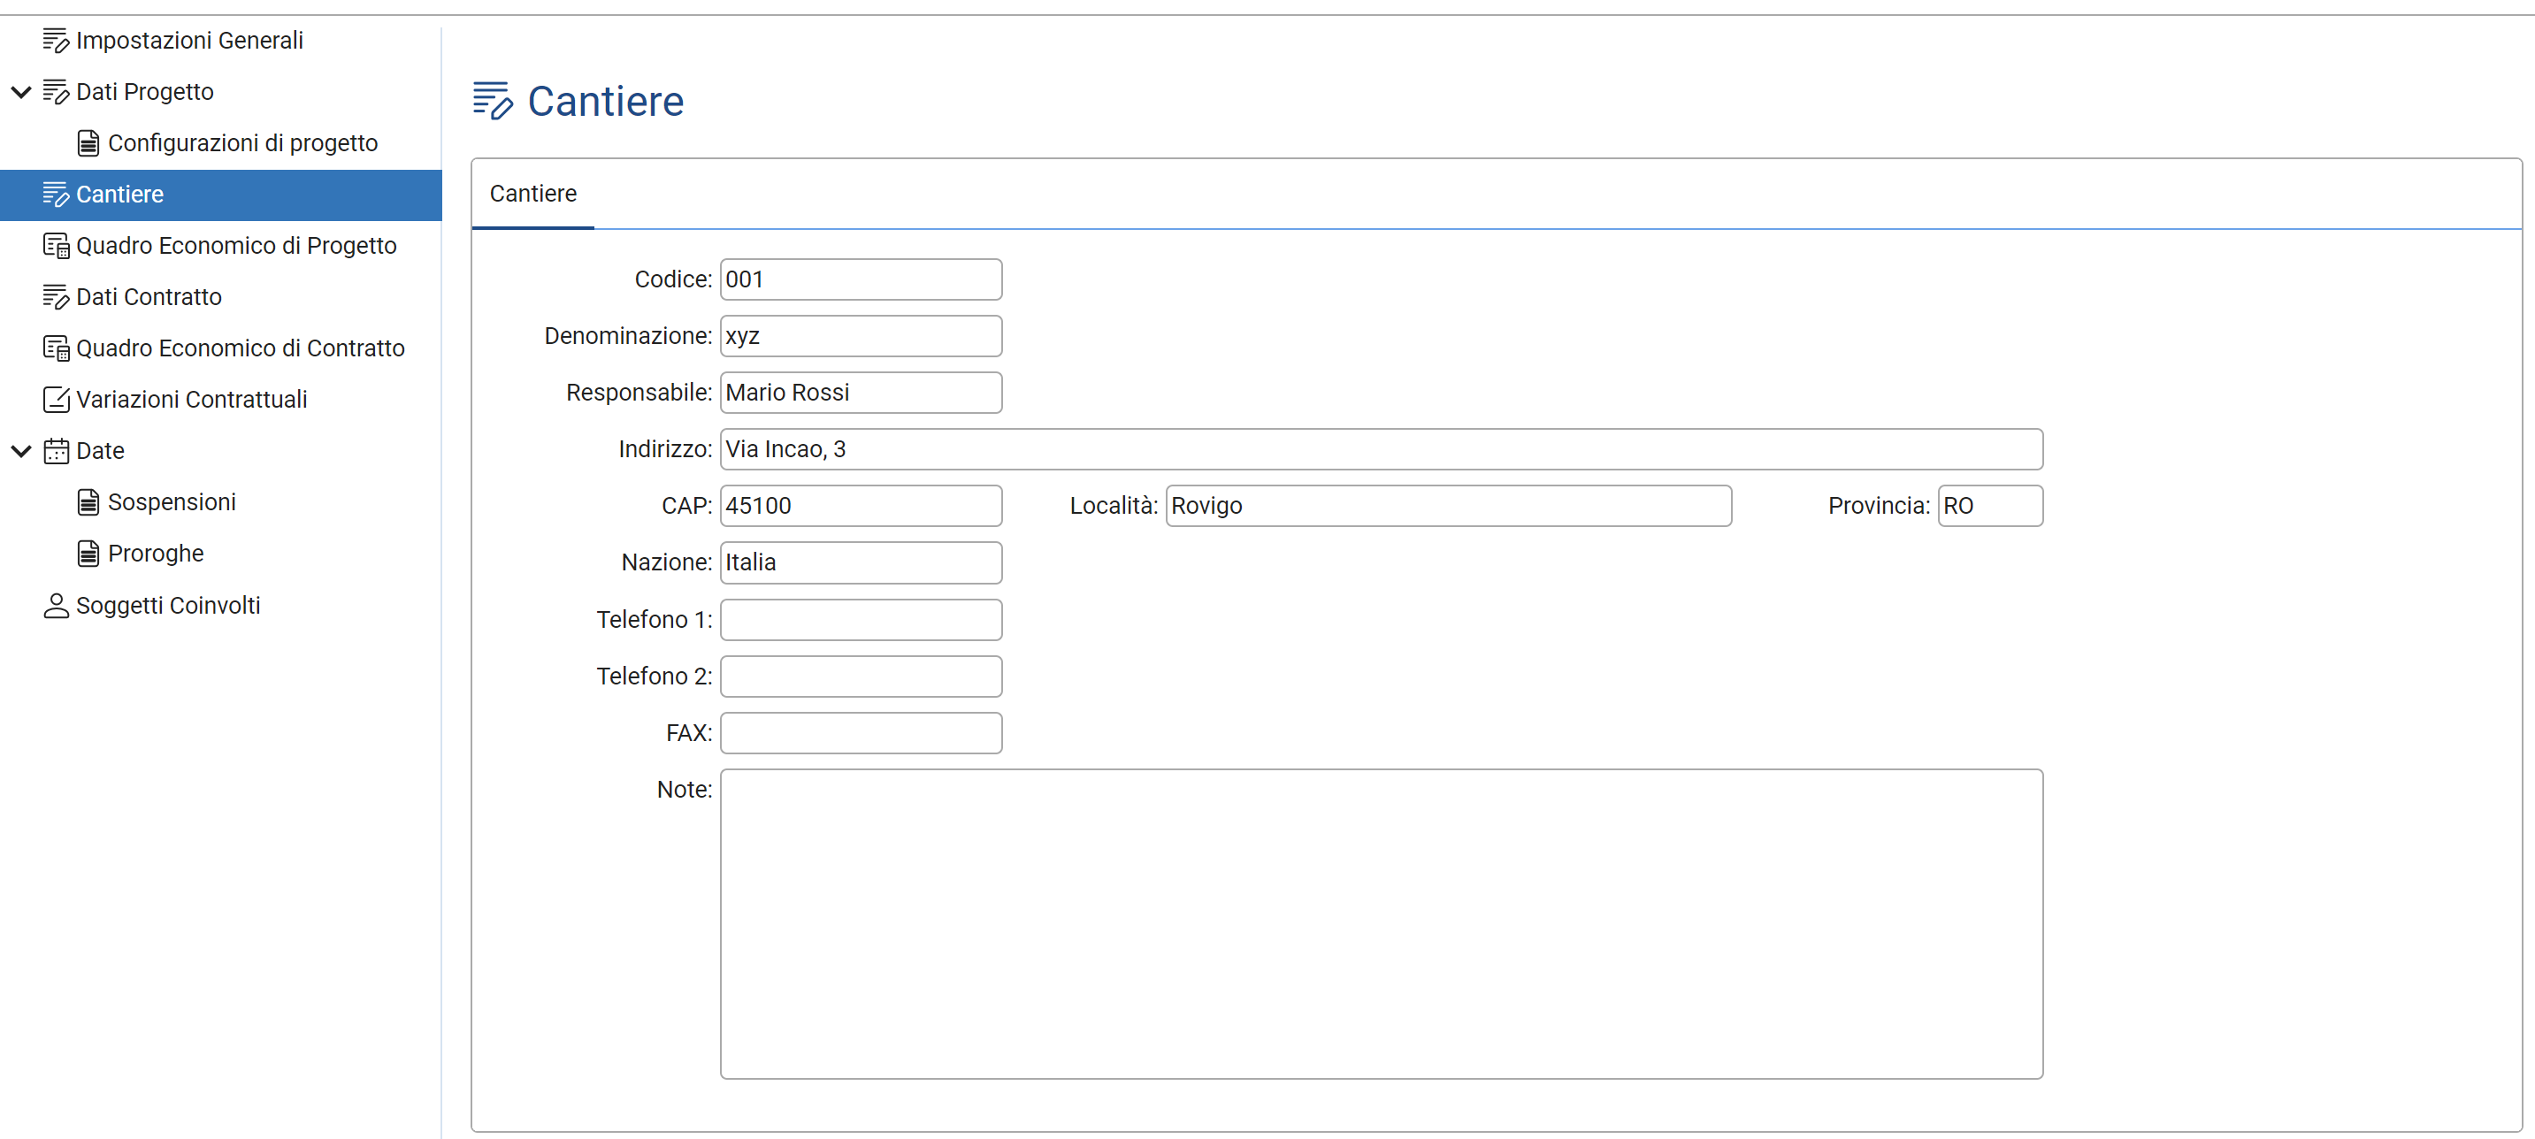This screenshot has width=2535, height=1139.
Task: Click the Soggetti Coinvolti person icon
Action: click(55, 605)
